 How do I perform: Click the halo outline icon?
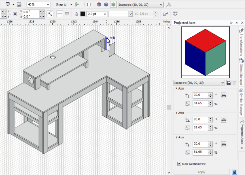[x=165, y=14]
